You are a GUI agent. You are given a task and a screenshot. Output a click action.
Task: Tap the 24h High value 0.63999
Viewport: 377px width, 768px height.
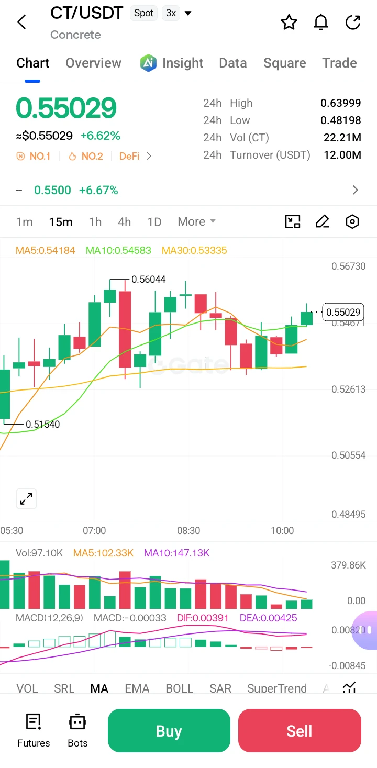(x=341, y=103)
